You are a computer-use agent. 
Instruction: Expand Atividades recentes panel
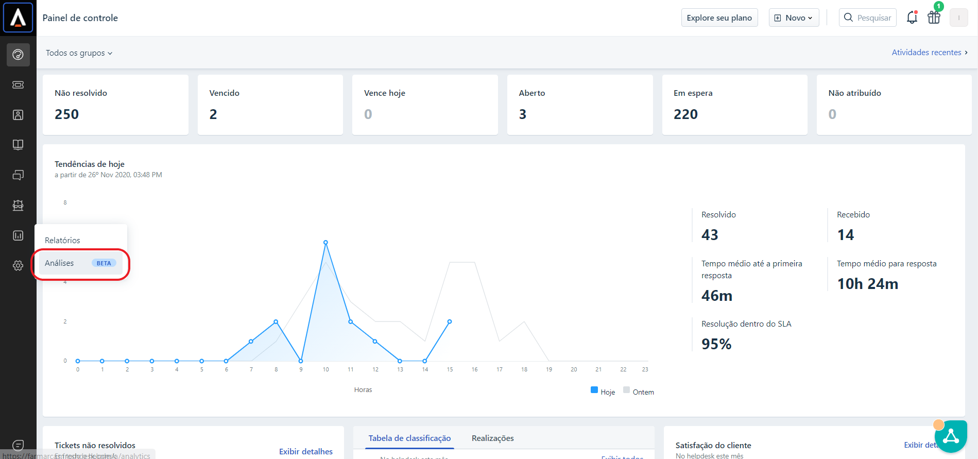point(929,53)
